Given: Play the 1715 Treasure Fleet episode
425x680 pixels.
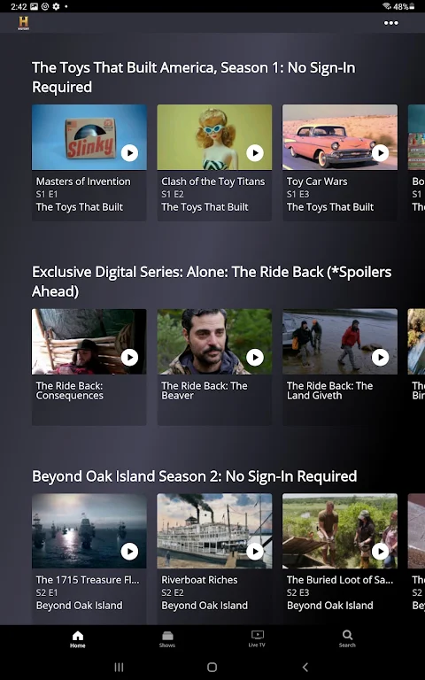Looking at the screenshot, I should coord(129,552).
